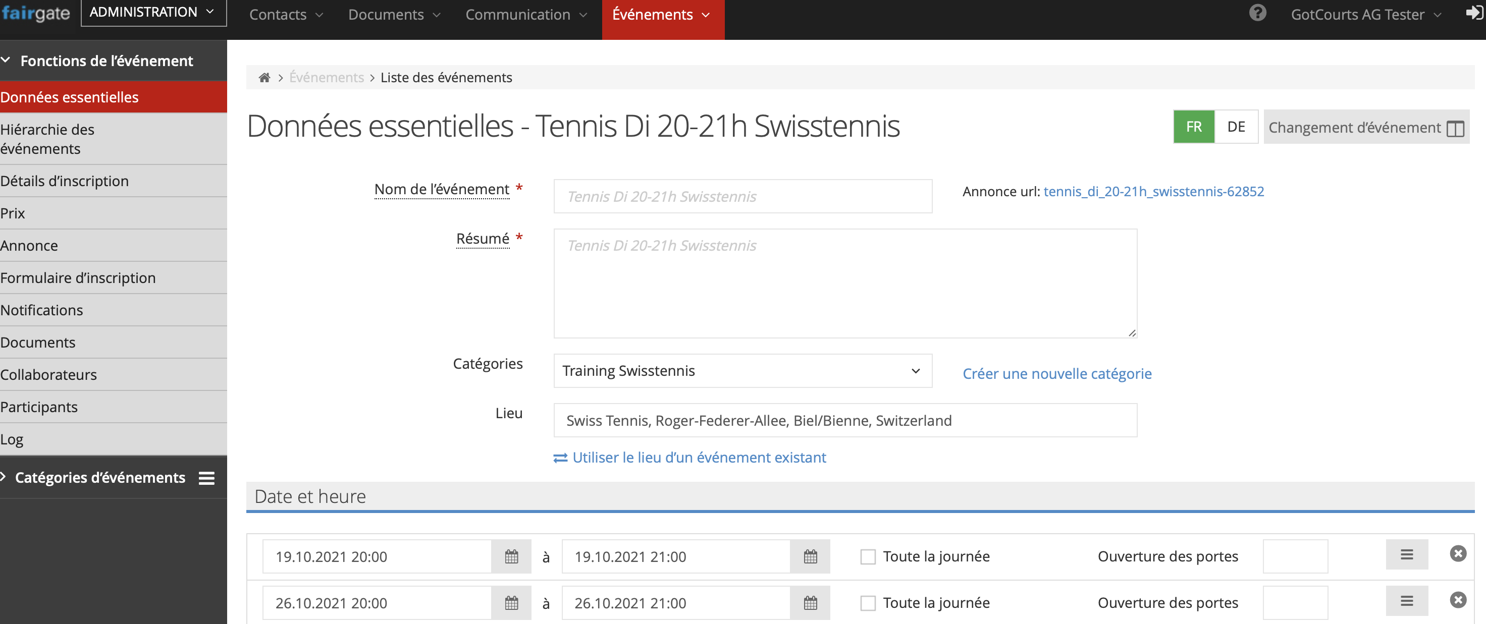Open Détails d'inscription
Screen dimensions: 1486x624
point(113,181)
